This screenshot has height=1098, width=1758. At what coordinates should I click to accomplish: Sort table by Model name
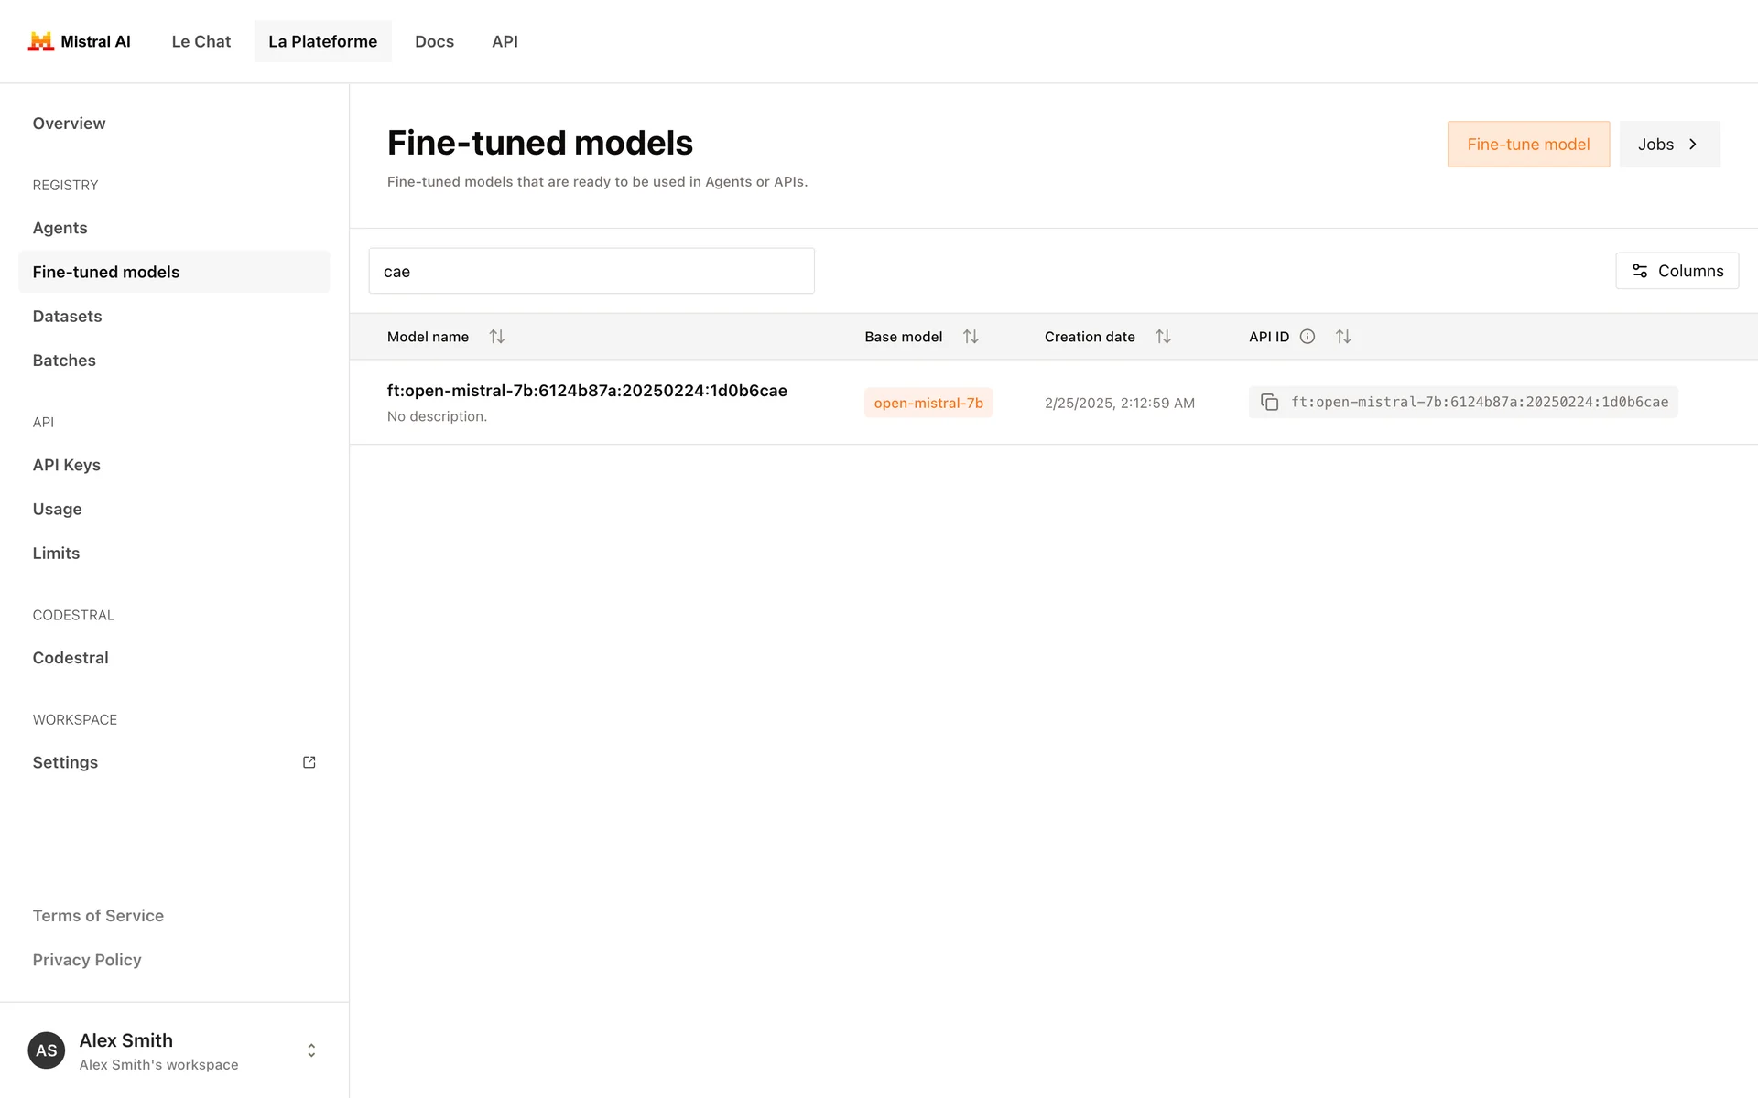pos(497,337)
